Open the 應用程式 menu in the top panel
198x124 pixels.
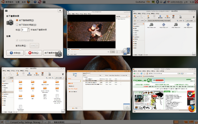pyautogui.click(x=9, y=2)
